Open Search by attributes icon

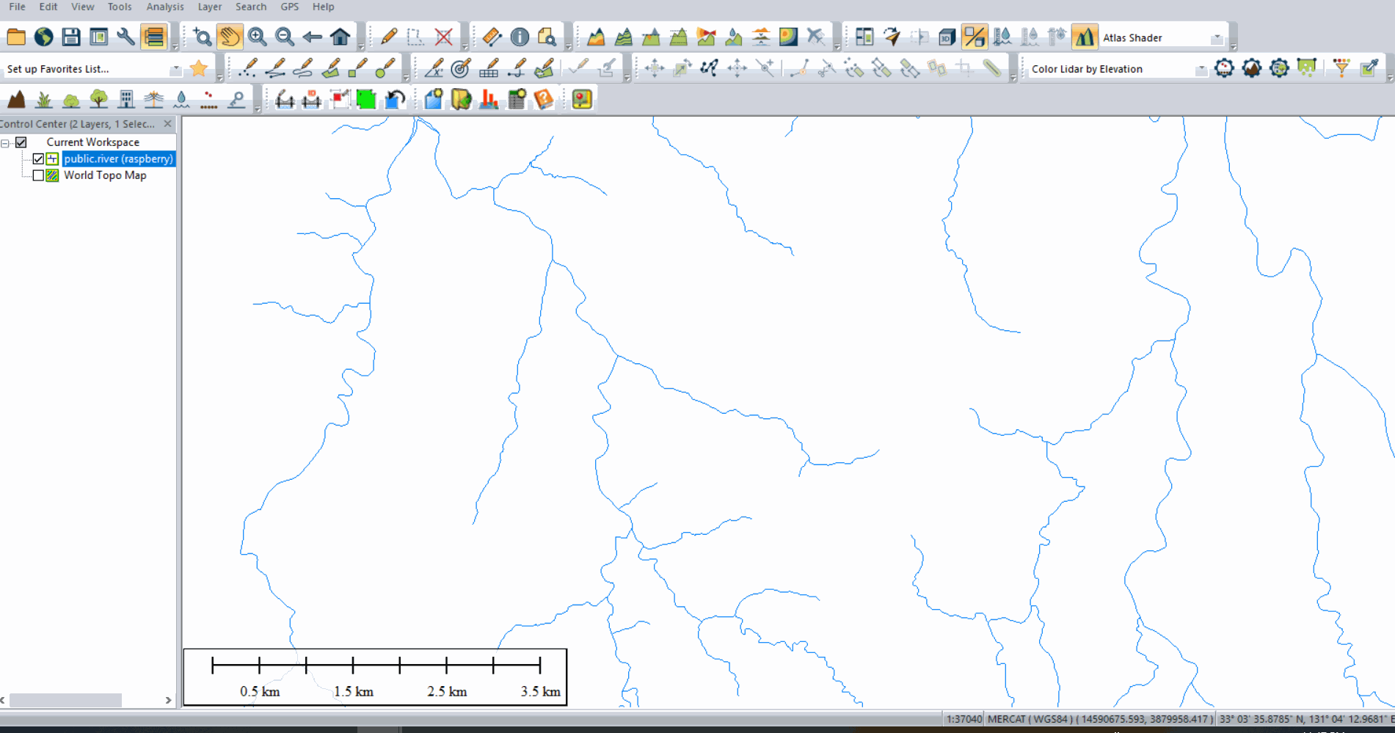point(547,37)
